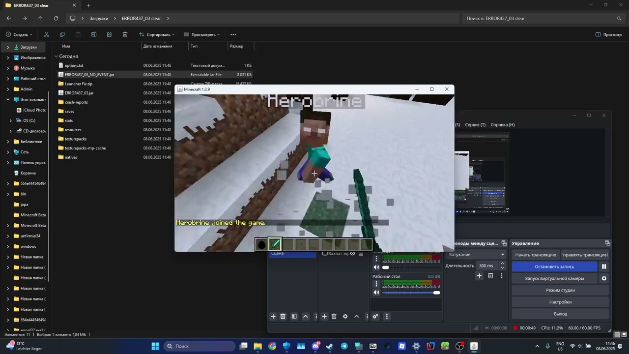Click Начать трансляцию button
Image resolution: width=629 pixels, height=354 pixels.
point(536,255)
